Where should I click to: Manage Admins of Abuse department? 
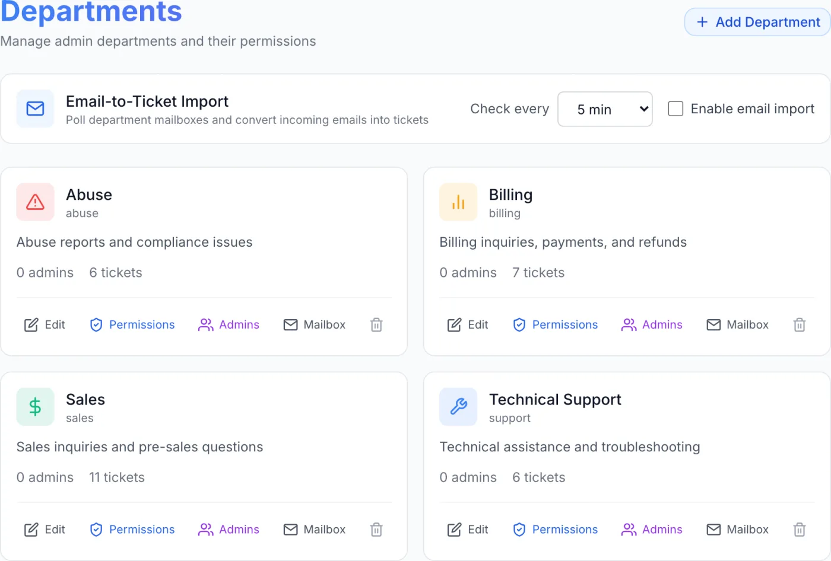coord(229,324)
